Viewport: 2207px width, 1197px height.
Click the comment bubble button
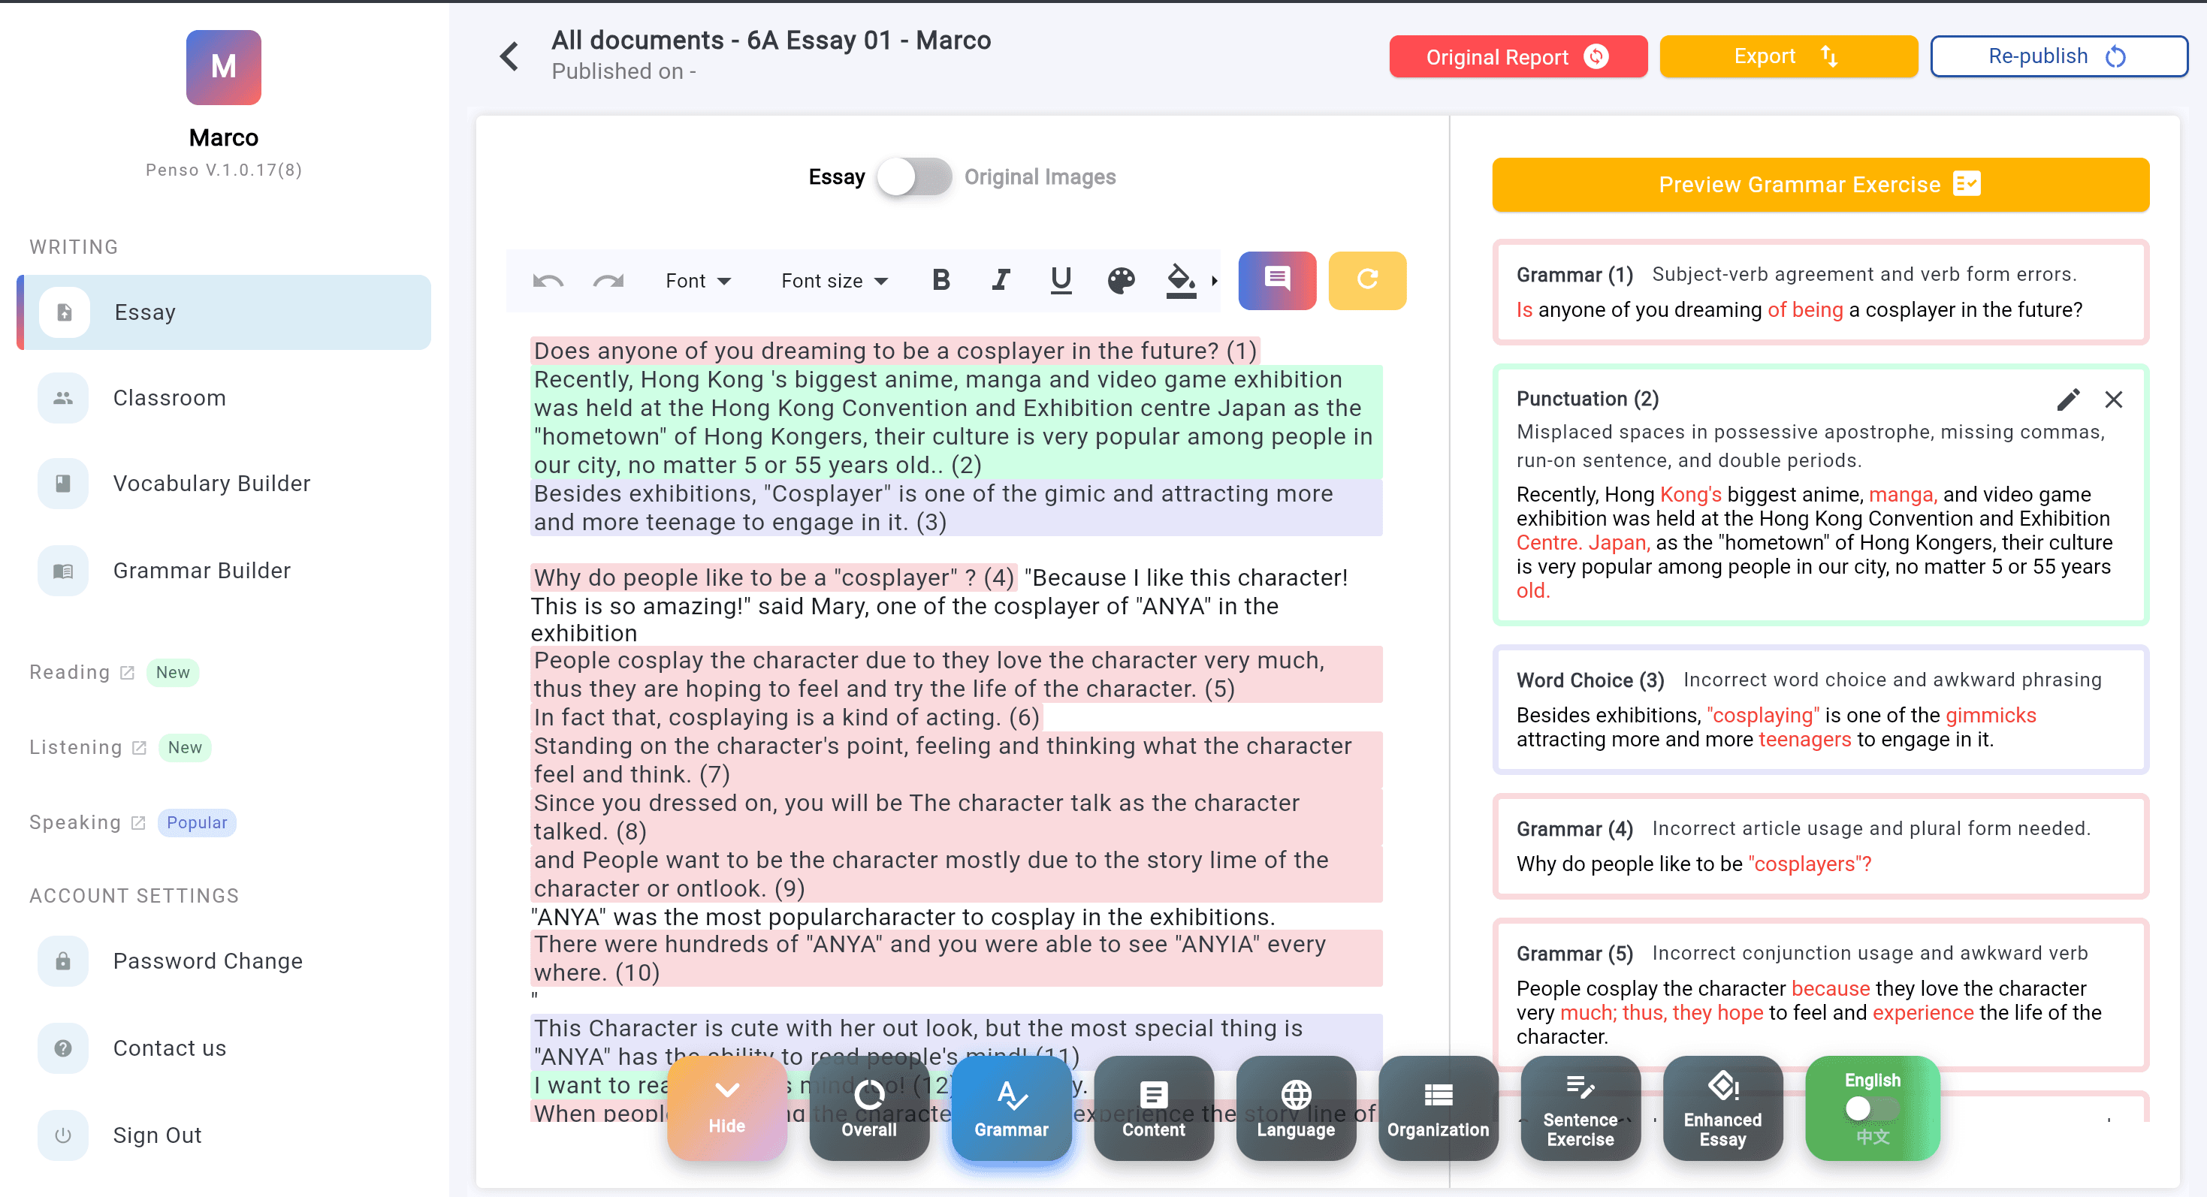[x=1276, y=280]
